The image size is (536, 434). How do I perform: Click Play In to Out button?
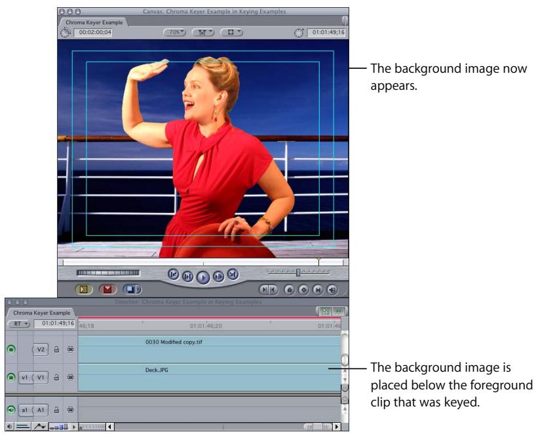pyautogui.click(x=187, y=276)
